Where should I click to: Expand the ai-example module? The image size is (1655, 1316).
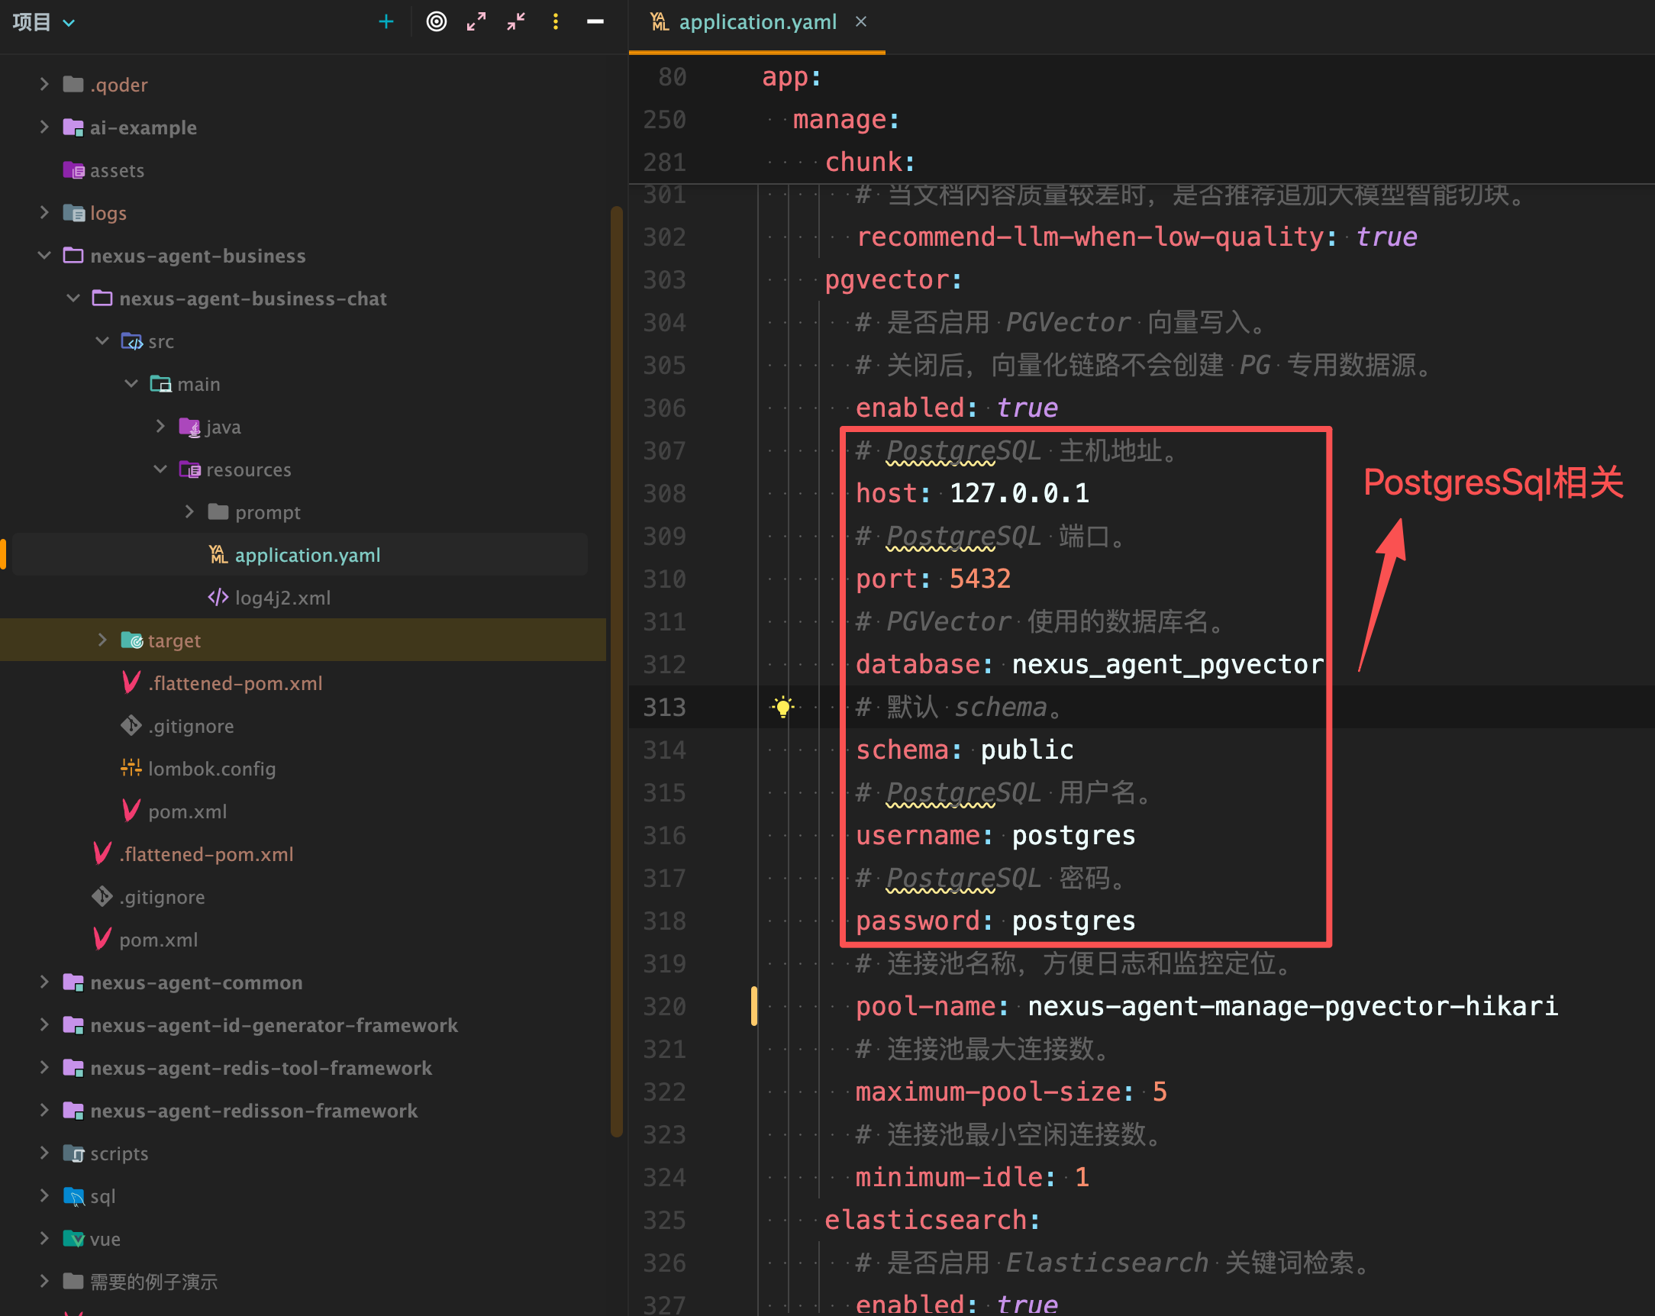click(x=44, y=127)
